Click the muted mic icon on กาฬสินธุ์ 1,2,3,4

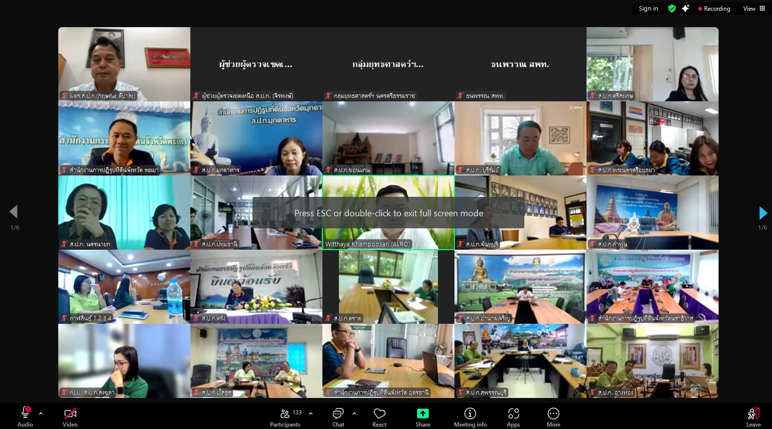(64, 318)
